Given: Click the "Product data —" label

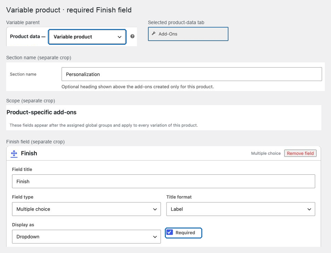Looking at the screenshot, I should click(x=28, y=37).
